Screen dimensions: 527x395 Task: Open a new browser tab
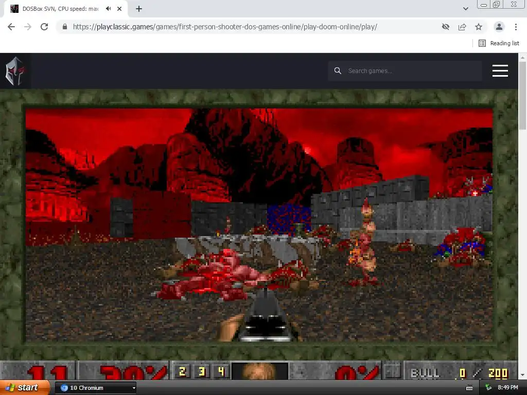(139, 9)
